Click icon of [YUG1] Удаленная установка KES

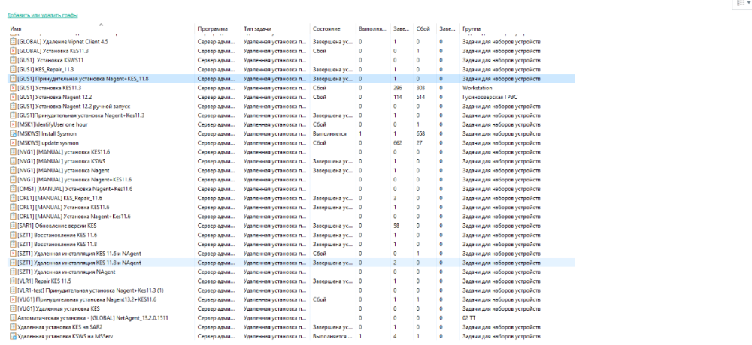13,309
